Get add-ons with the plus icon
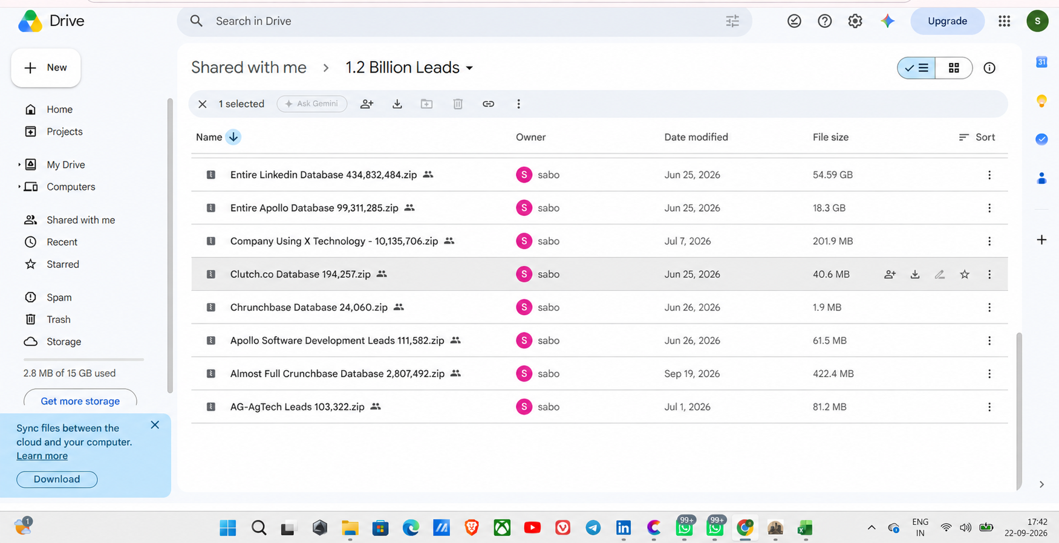 (1041, 240)
